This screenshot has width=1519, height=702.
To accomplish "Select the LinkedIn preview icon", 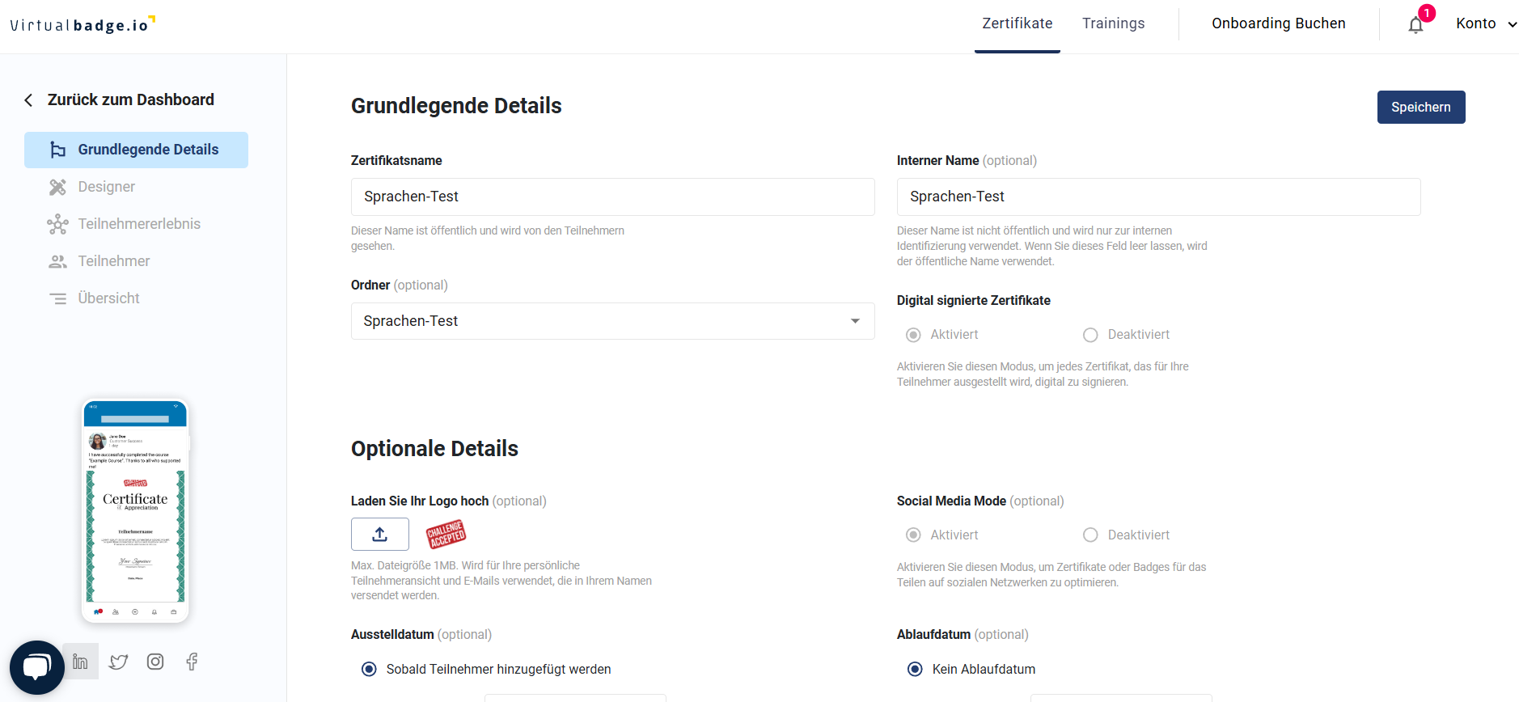I will click(x=80, y=662).
